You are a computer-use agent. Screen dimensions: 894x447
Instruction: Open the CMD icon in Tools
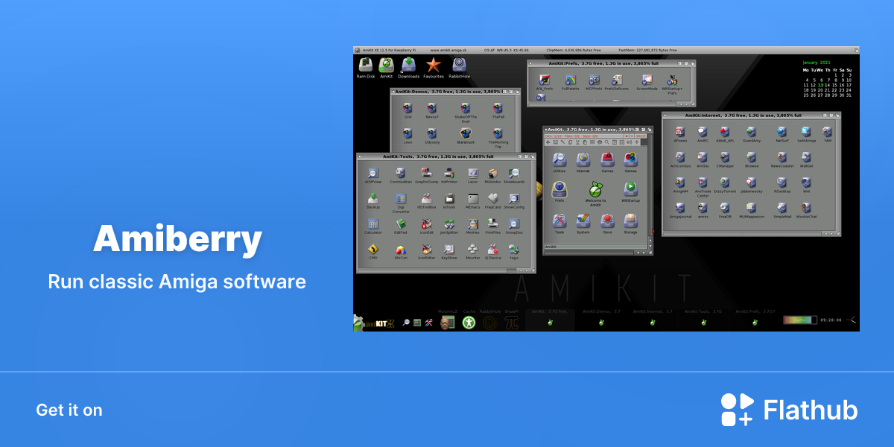[x=373, y=251]
